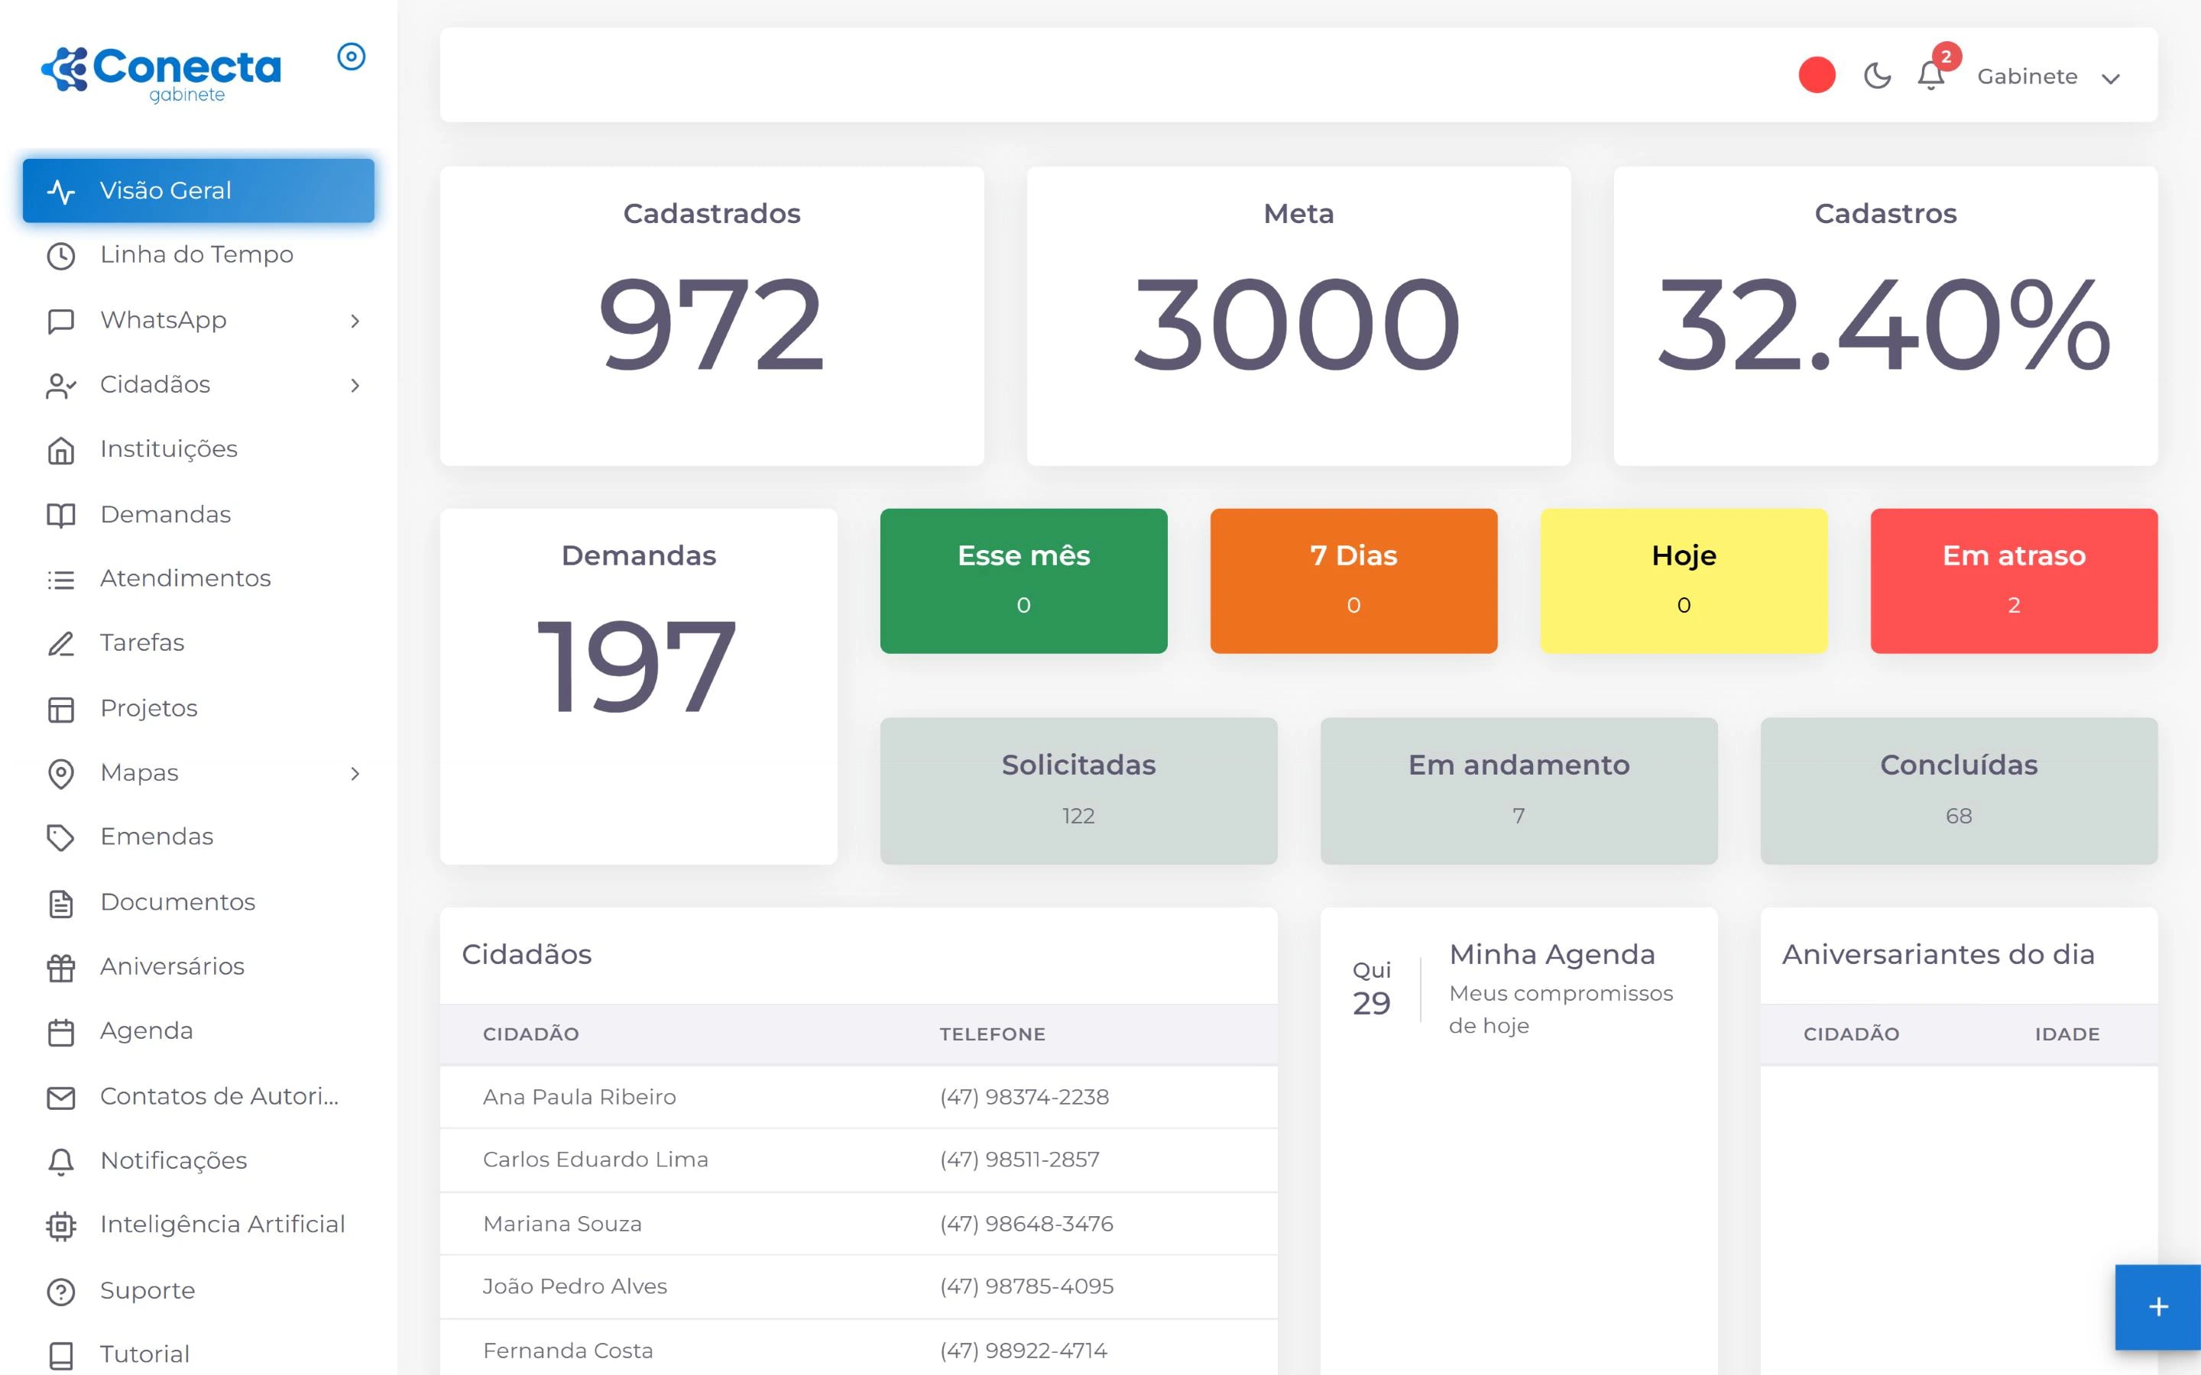Click the Agenda calendar icon
This screenshot has width=2201, height=1375.
[x=61, y=1032]
